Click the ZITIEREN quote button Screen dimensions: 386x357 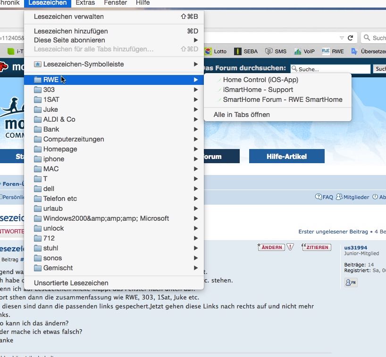point(316,247)
